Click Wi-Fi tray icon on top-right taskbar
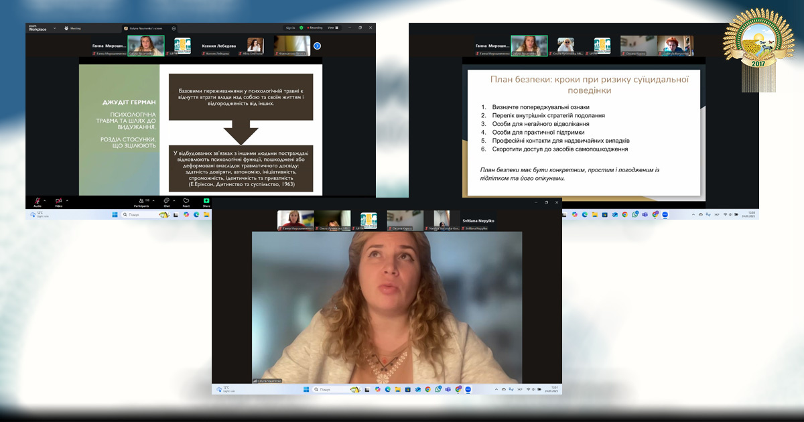The height and width of the screenshot is (422, 804). 725,214
